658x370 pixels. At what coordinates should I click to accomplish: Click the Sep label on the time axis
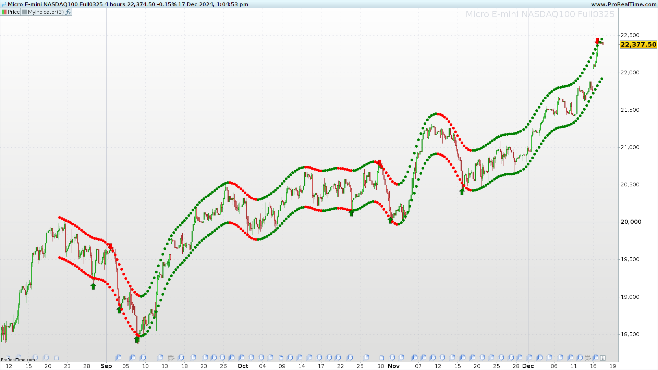(106, 366)
